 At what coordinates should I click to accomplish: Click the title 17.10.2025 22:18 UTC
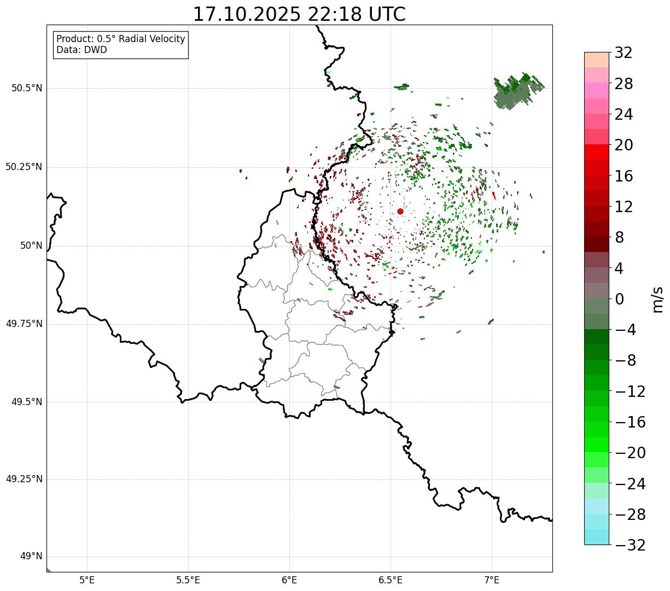pos(299,14)
